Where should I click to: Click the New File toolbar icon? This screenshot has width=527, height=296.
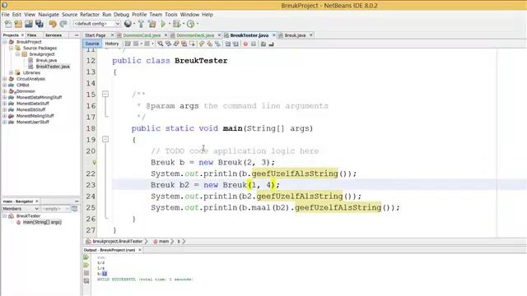click(x=7, y=24)
